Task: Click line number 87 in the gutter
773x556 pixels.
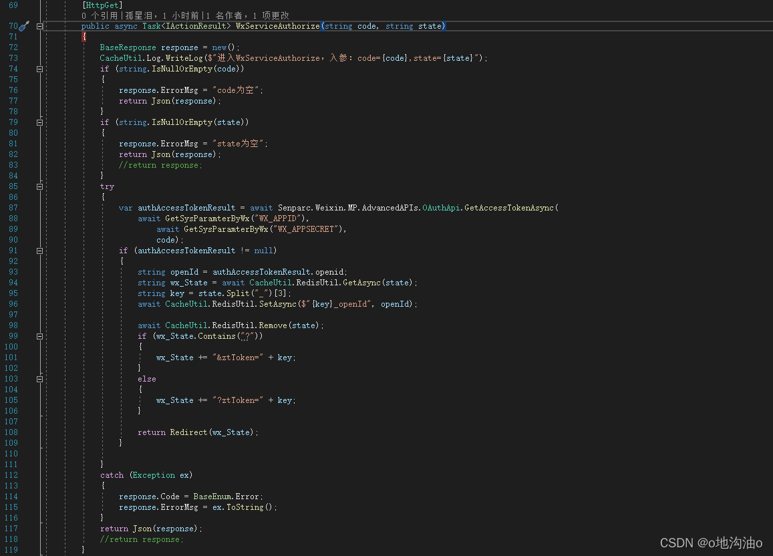Action: point(13,208)
